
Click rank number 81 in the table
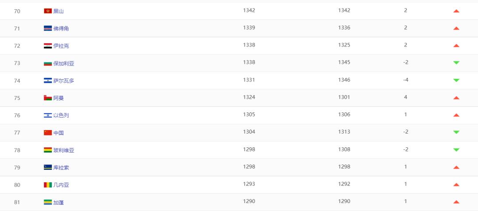pos(17,202)
